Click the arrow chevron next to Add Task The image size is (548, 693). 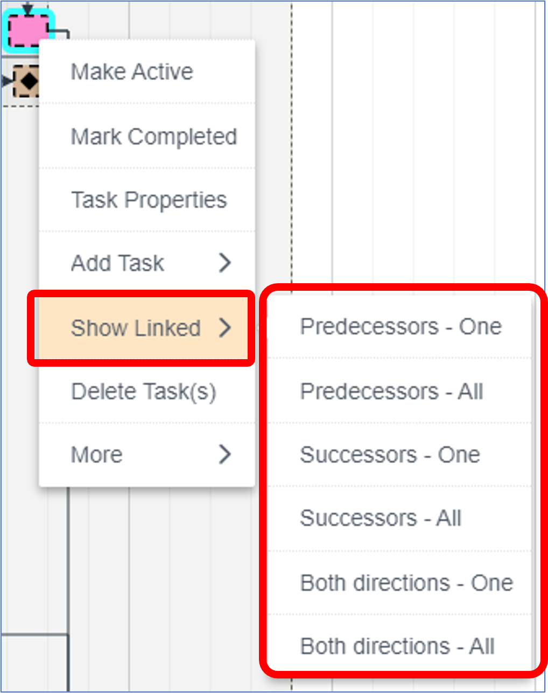point(224,263)
